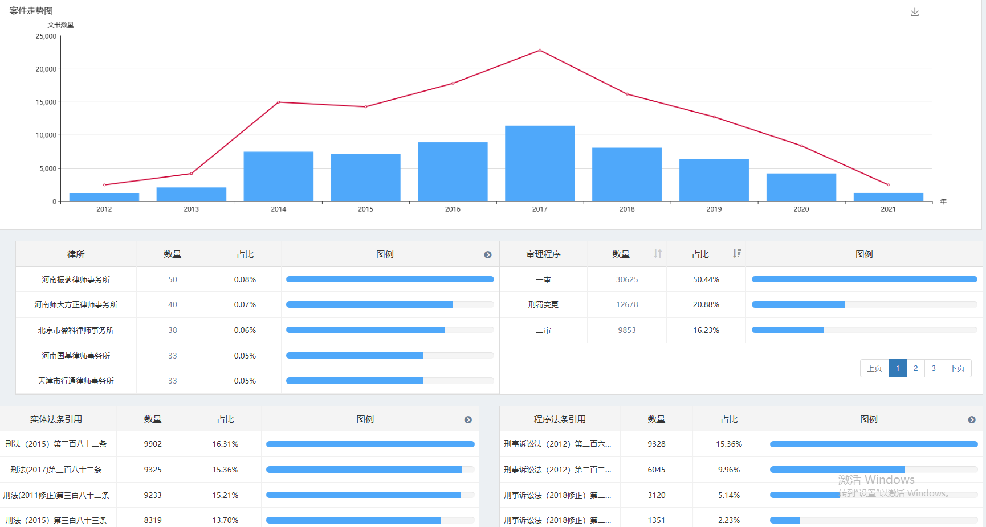
Task: Select the 北京市盈科律师事务所 row name
Action: click(76, 330)
